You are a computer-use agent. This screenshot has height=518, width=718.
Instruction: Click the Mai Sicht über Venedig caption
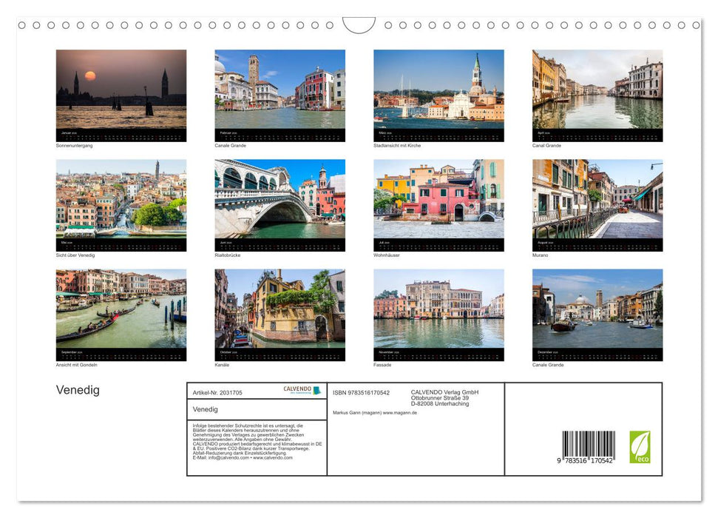(75, 255)
